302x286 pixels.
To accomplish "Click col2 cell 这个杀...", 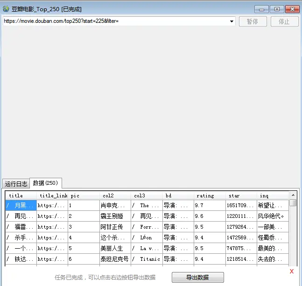I will [x=115, y=237].
